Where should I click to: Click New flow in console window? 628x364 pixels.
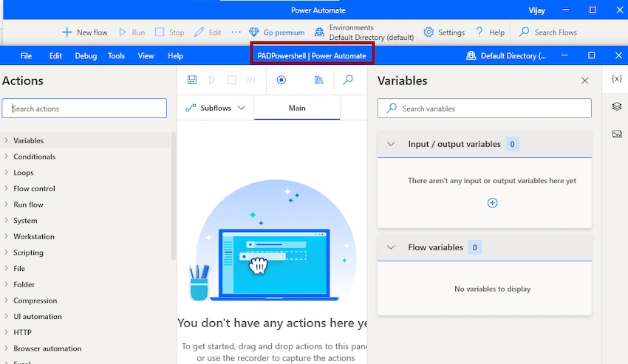click(84, 32)
